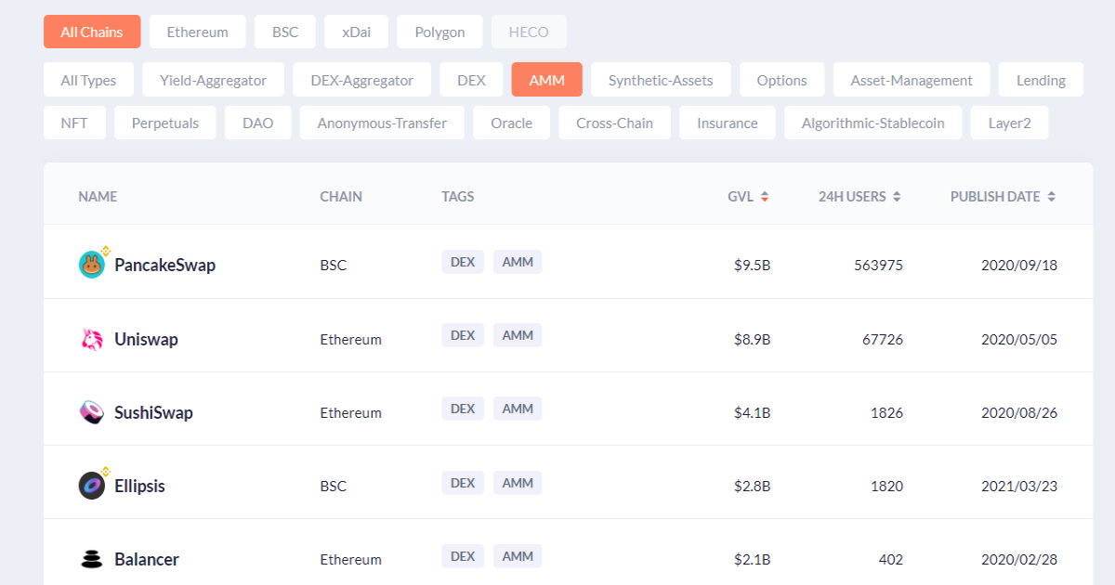
Task: Filter by Lending type
Action: coord(1041,80)
